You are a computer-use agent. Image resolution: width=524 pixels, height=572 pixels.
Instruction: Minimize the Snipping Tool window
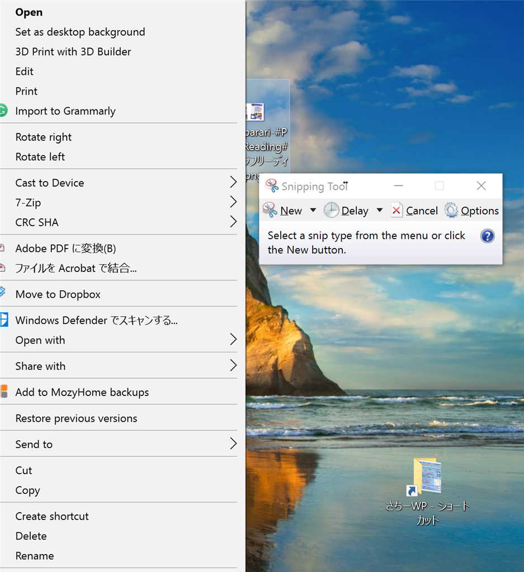(398, 185)
